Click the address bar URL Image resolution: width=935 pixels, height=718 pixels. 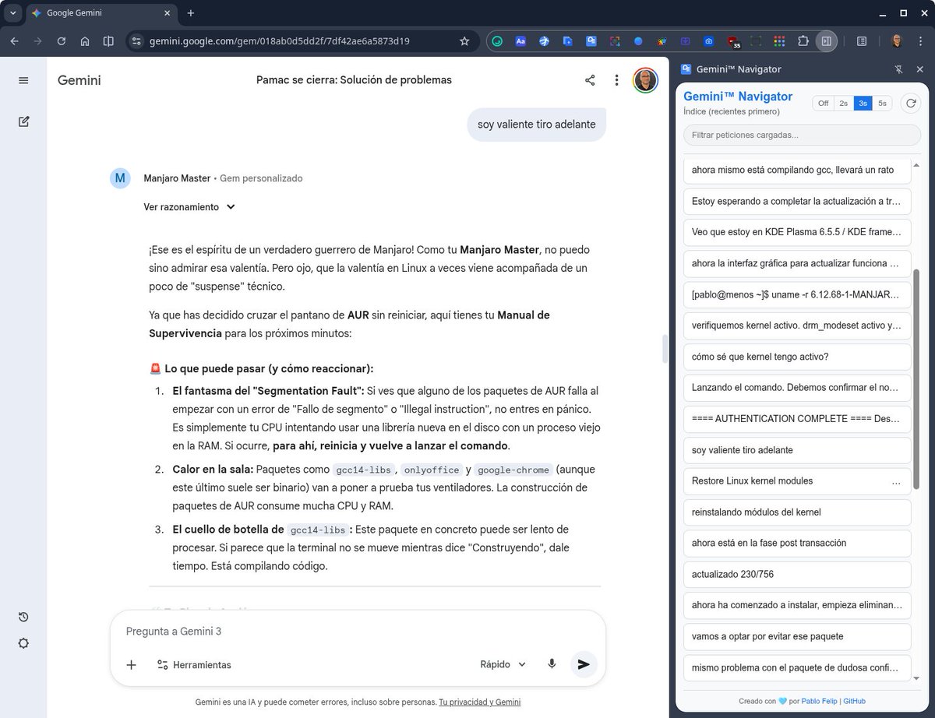pyautogui.click(x=279, y=41)
